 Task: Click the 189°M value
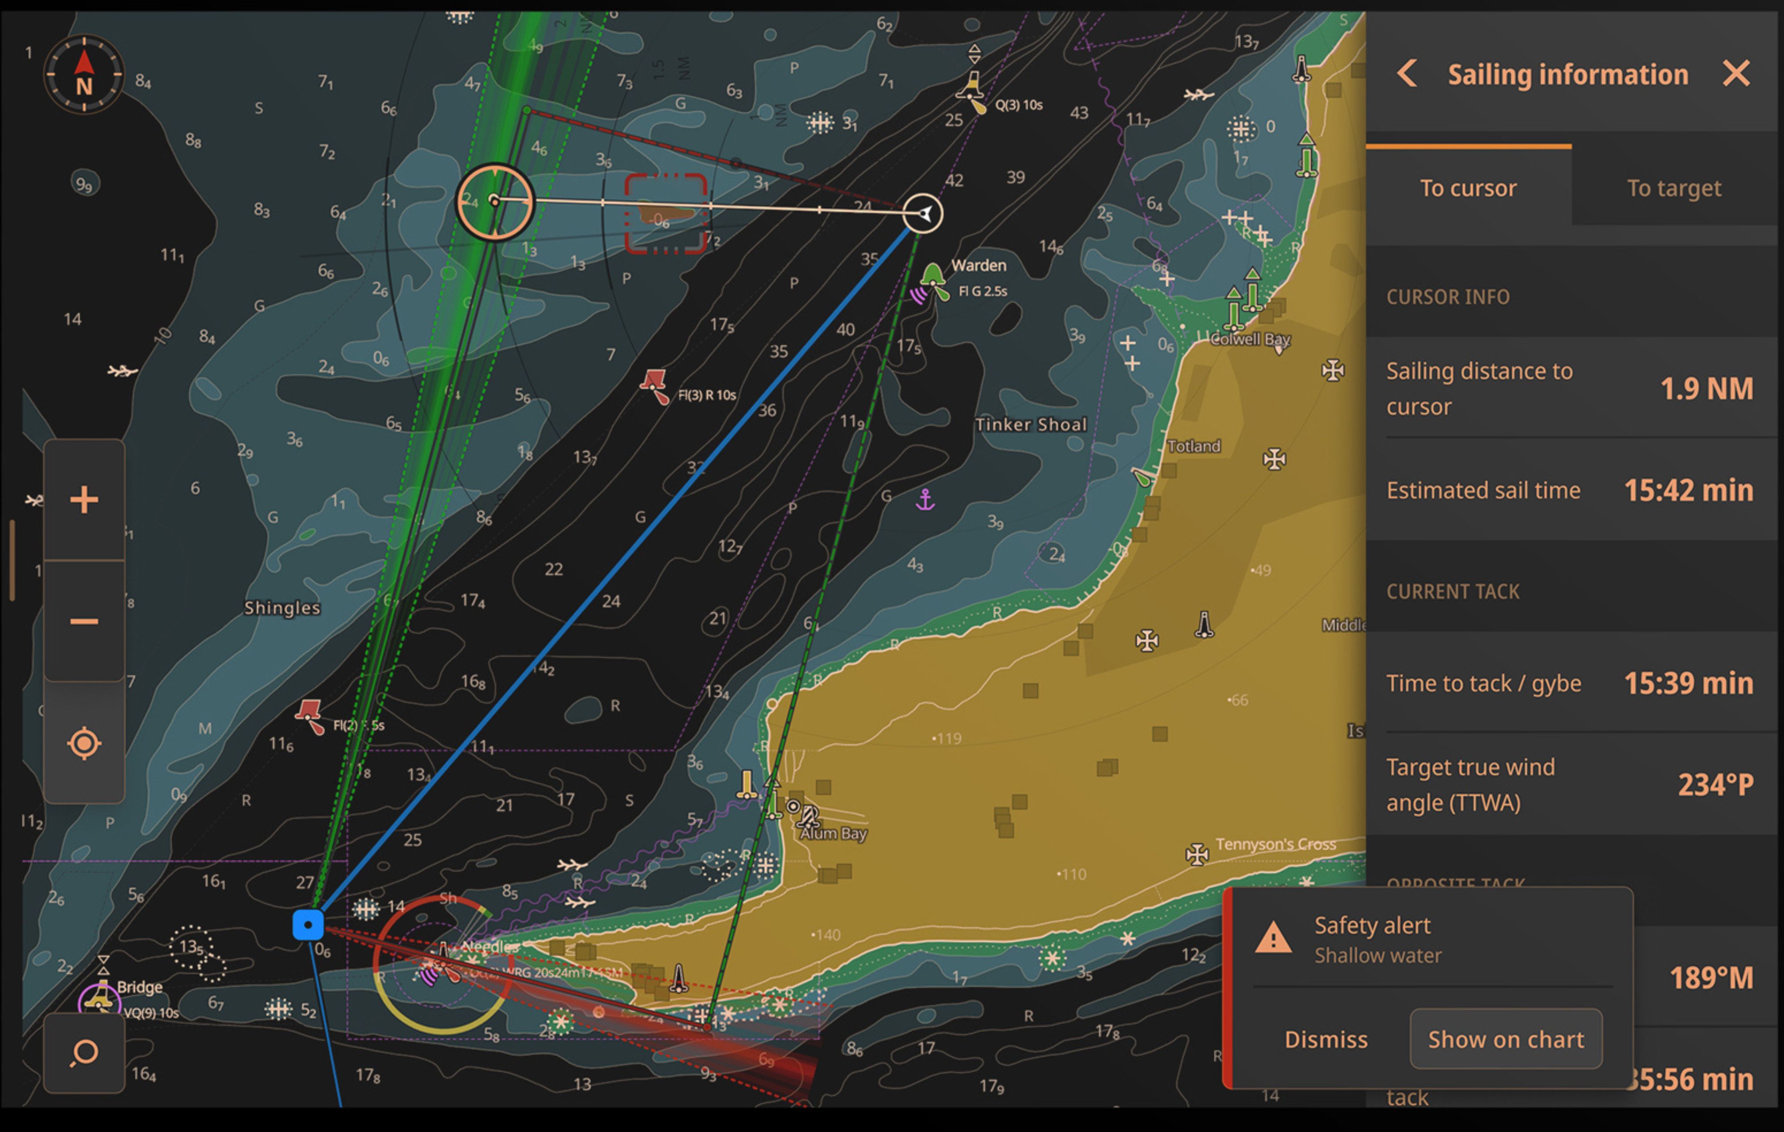[1711, 978]
